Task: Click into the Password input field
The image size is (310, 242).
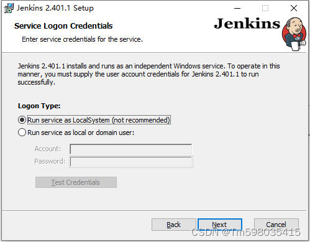Action: pos(131,162)
